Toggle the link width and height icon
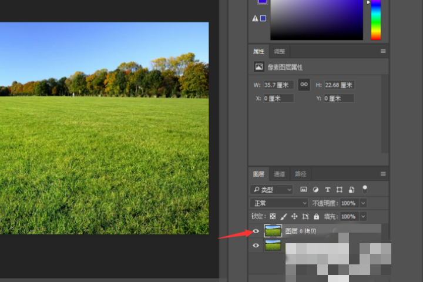 coord(304,85)
